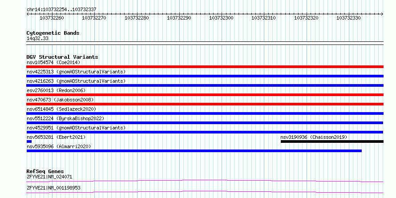Click the blue bar for nsv5935096
Image resolution: width=396 pixels, height=198 pixels.
point(194,151)
